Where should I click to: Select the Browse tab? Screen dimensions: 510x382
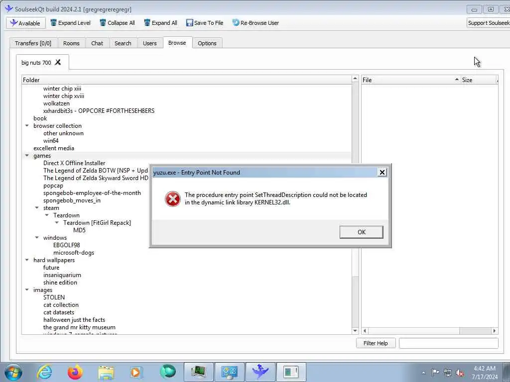pyautogui.click(x=177, y=43)
